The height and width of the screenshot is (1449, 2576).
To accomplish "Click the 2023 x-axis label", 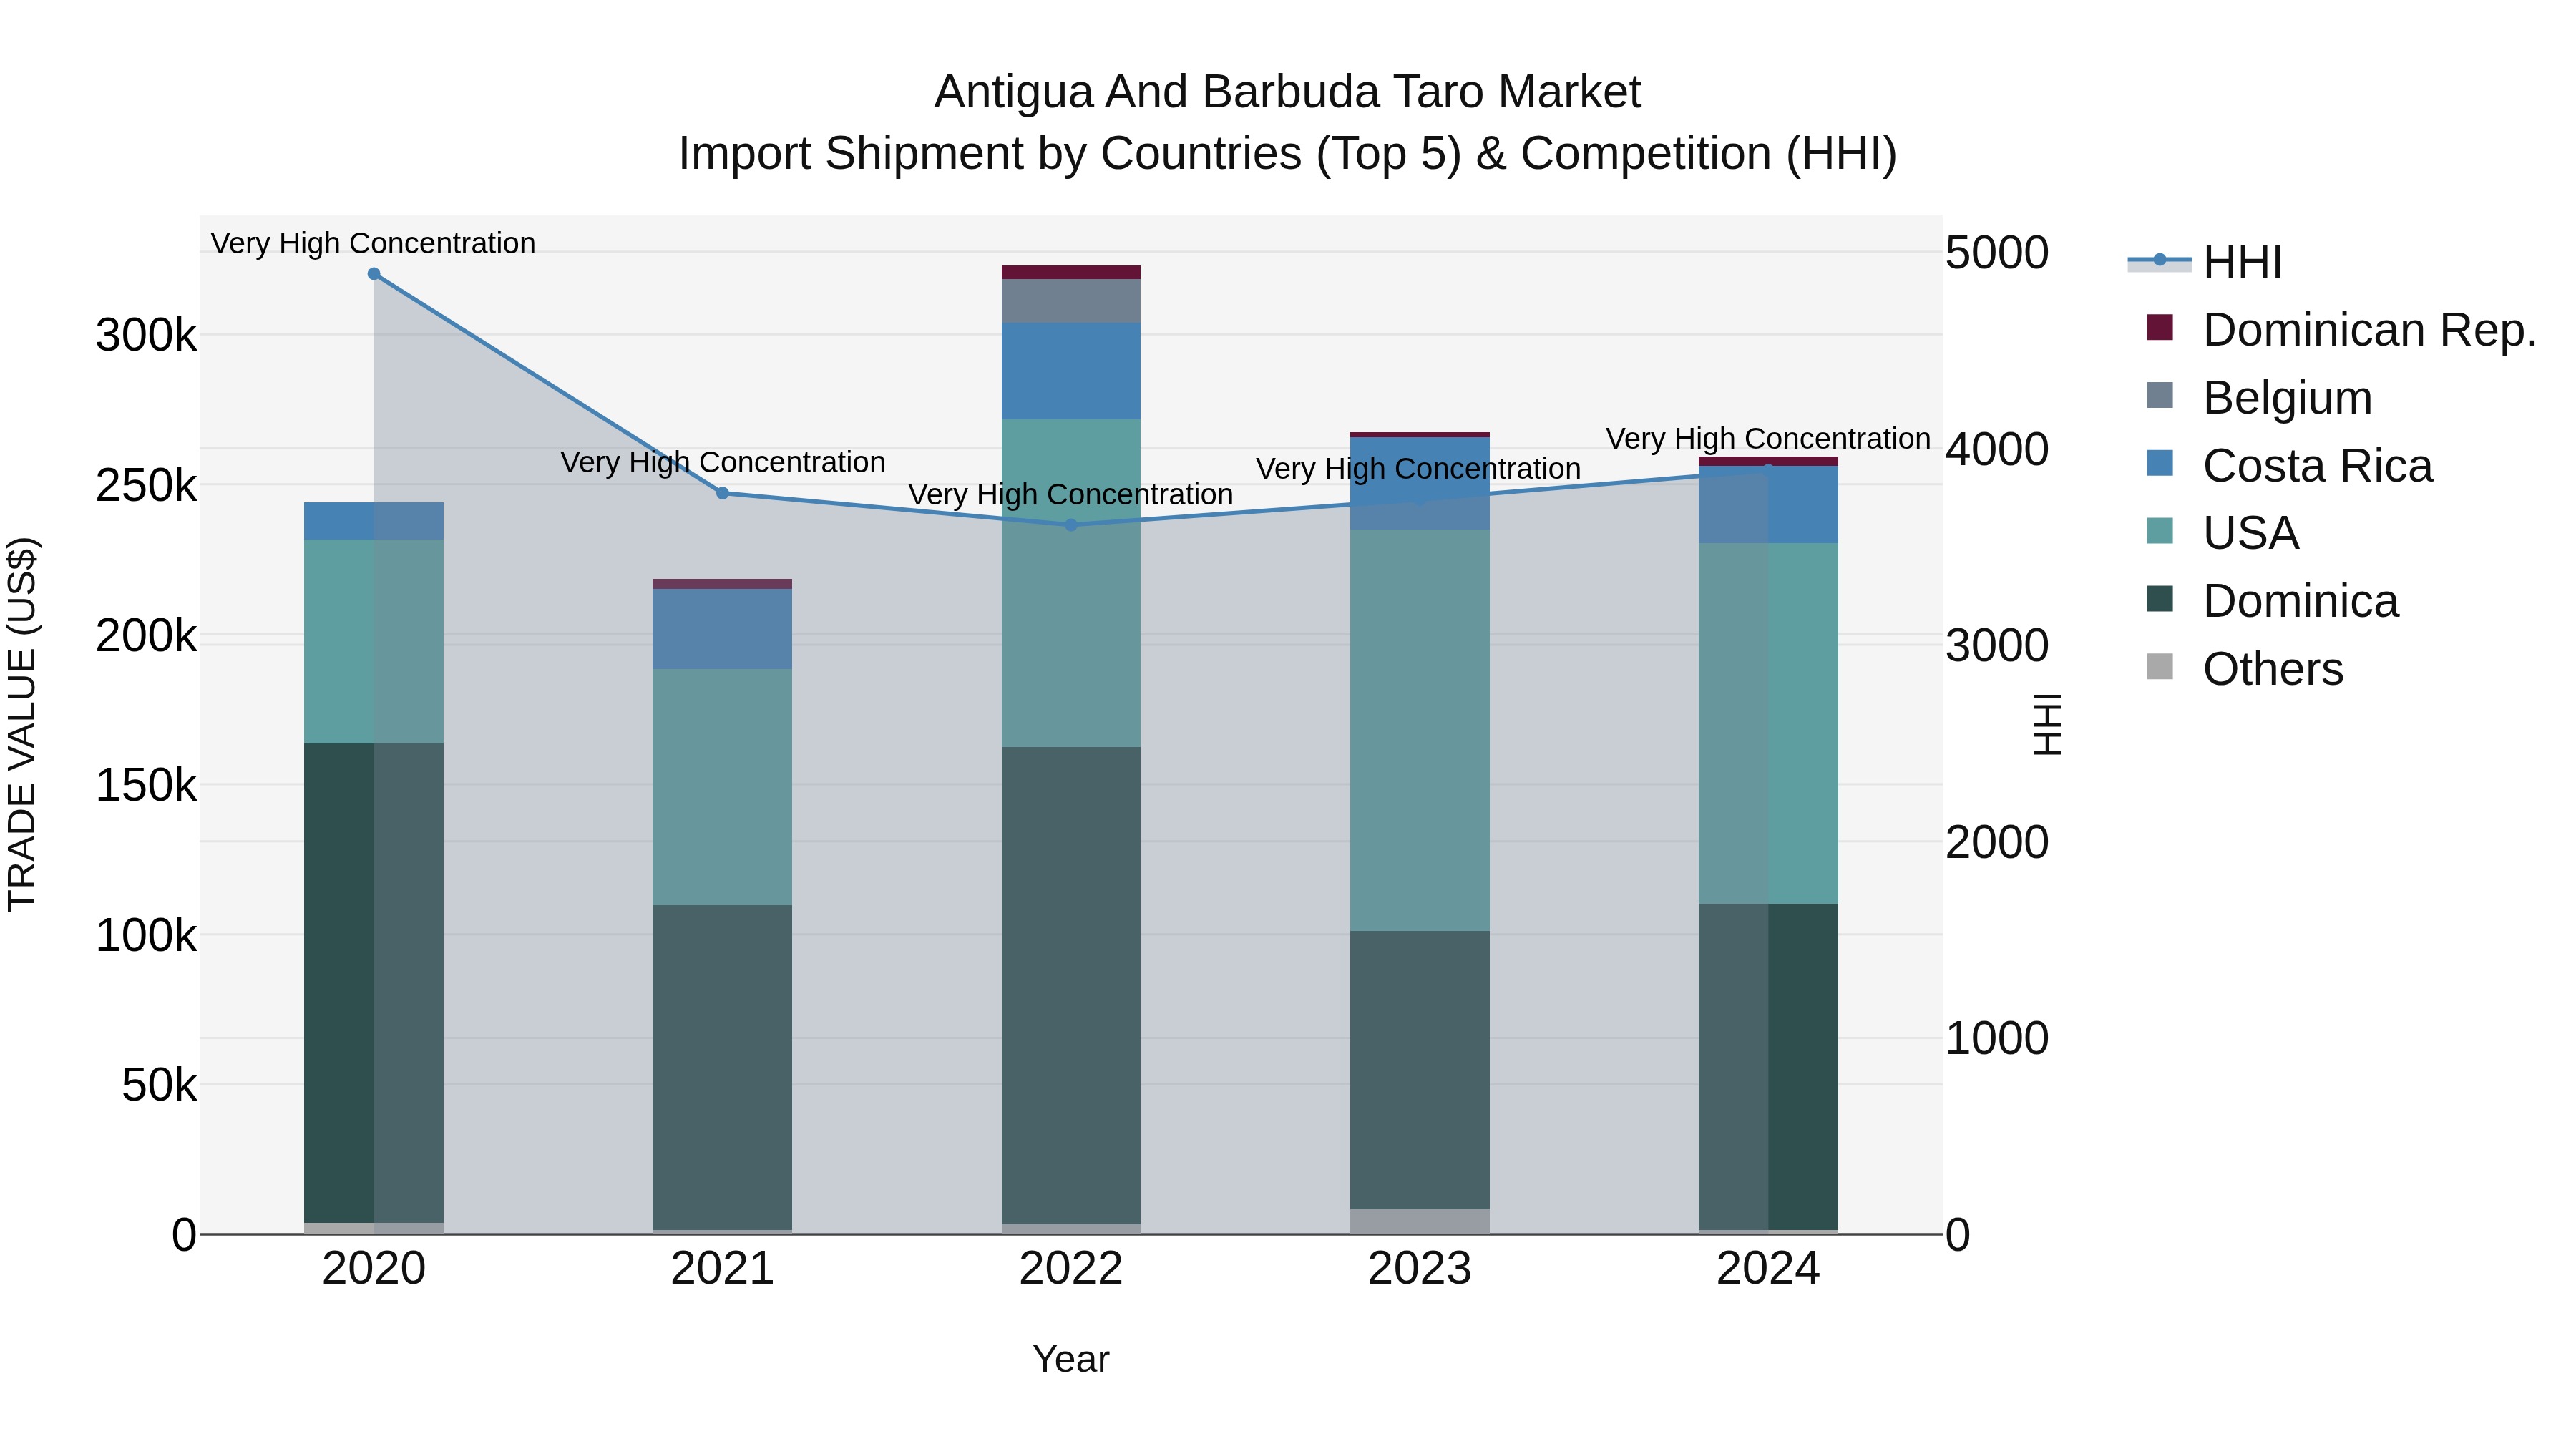I will coord(1420,1269).
